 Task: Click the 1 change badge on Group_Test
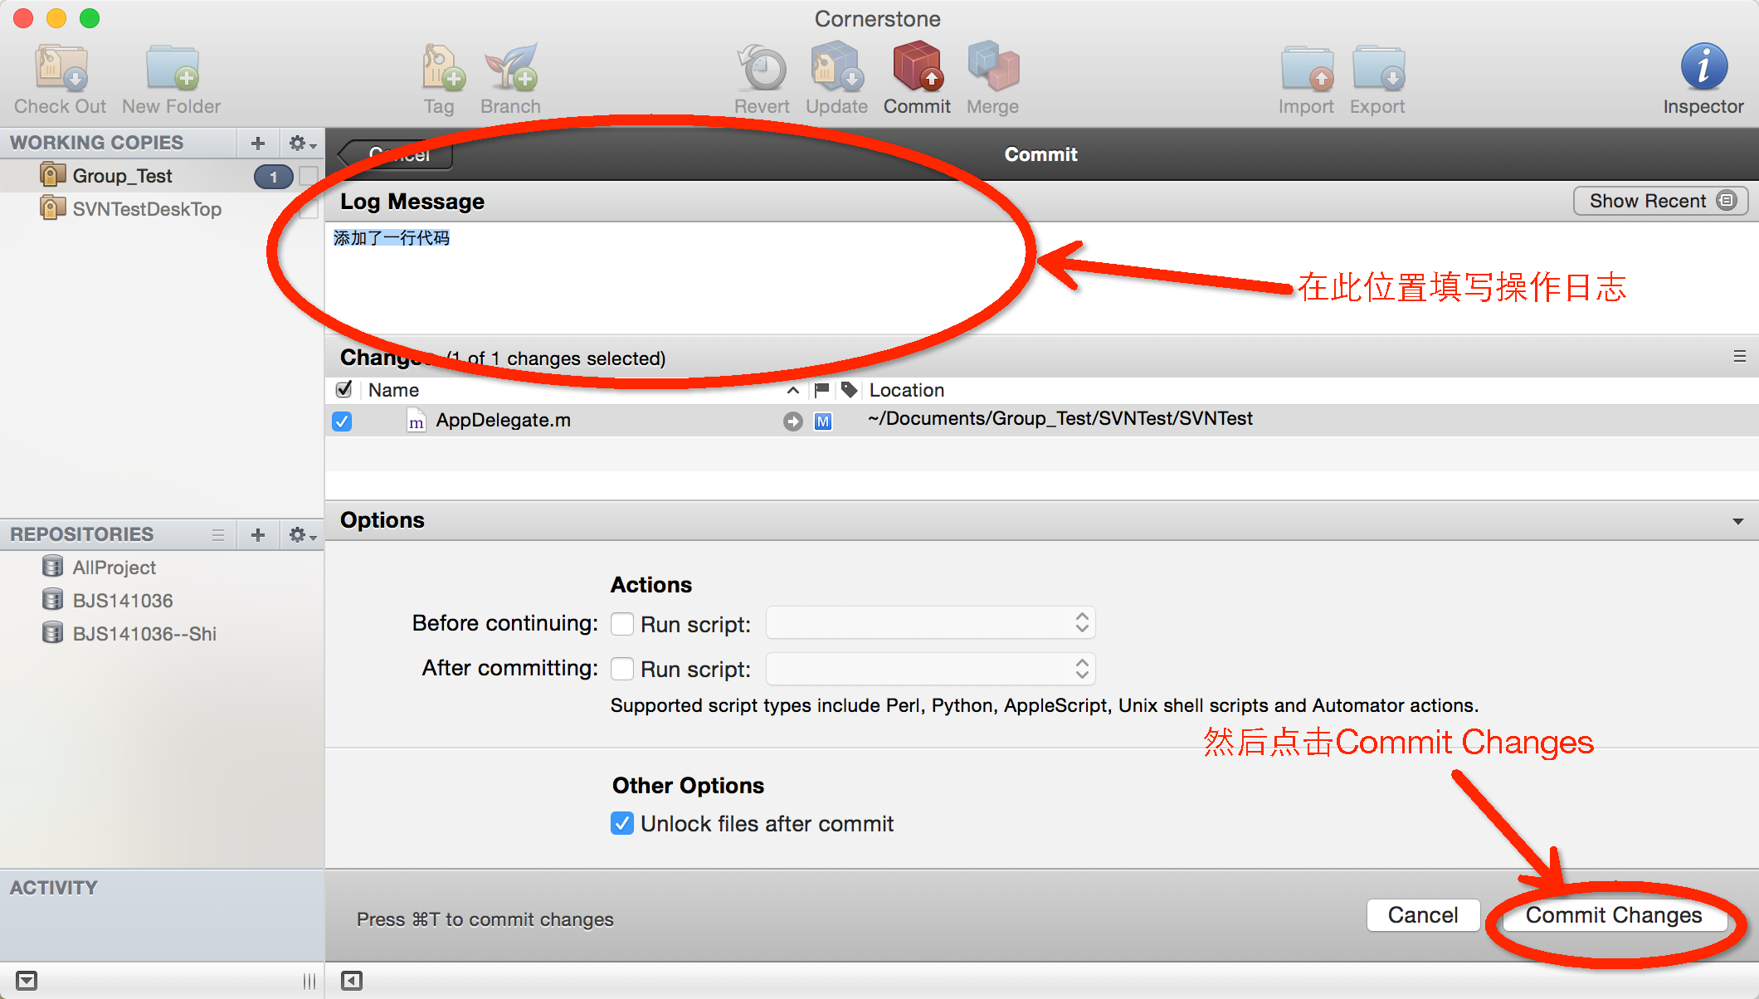pos(273,177)
